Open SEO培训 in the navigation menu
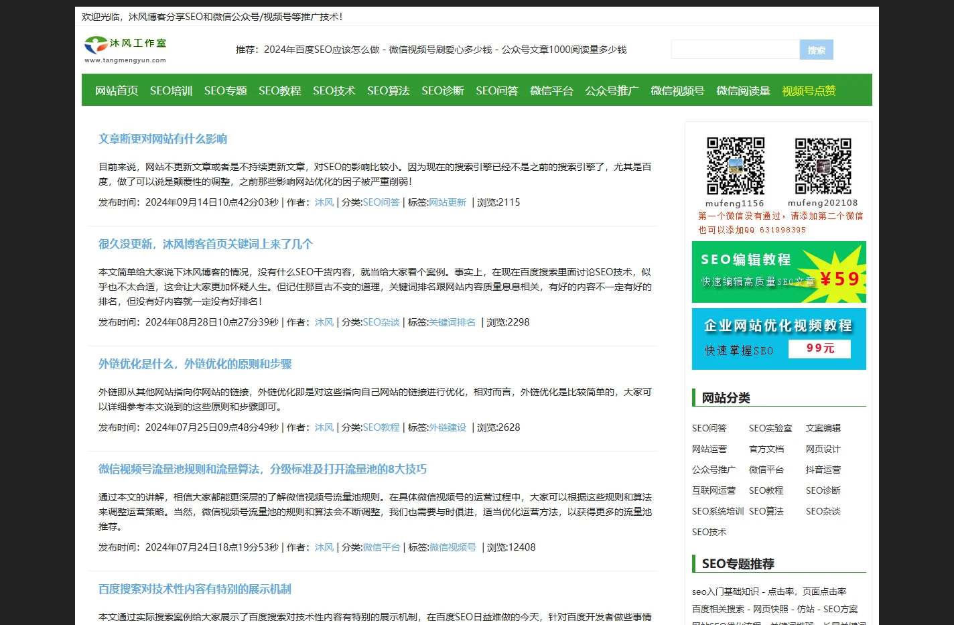954x625 pixels. pyautogui.click(x=171, y=90)
